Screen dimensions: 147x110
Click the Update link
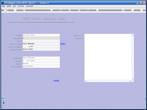click(56, 80)
